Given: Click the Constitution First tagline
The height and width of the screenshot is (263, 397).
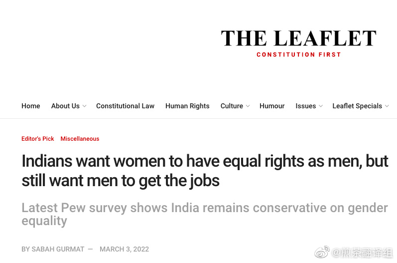Looking at the screenshot, I should click(299, 55).
